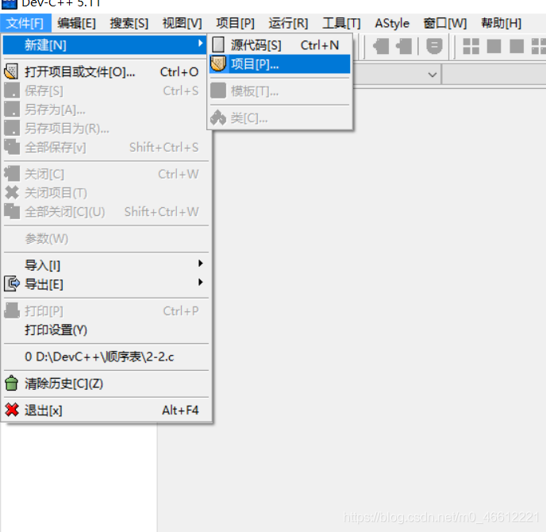Click the class icon beside 类[C]...
The image size is (546, 532).
pos(218,118)
